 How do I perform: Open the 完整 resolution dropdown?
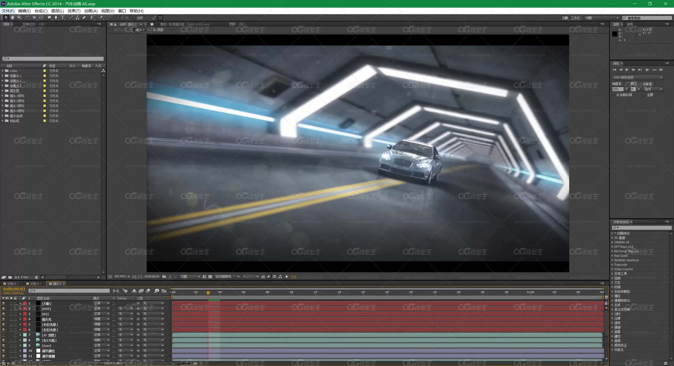pos(190,276)
